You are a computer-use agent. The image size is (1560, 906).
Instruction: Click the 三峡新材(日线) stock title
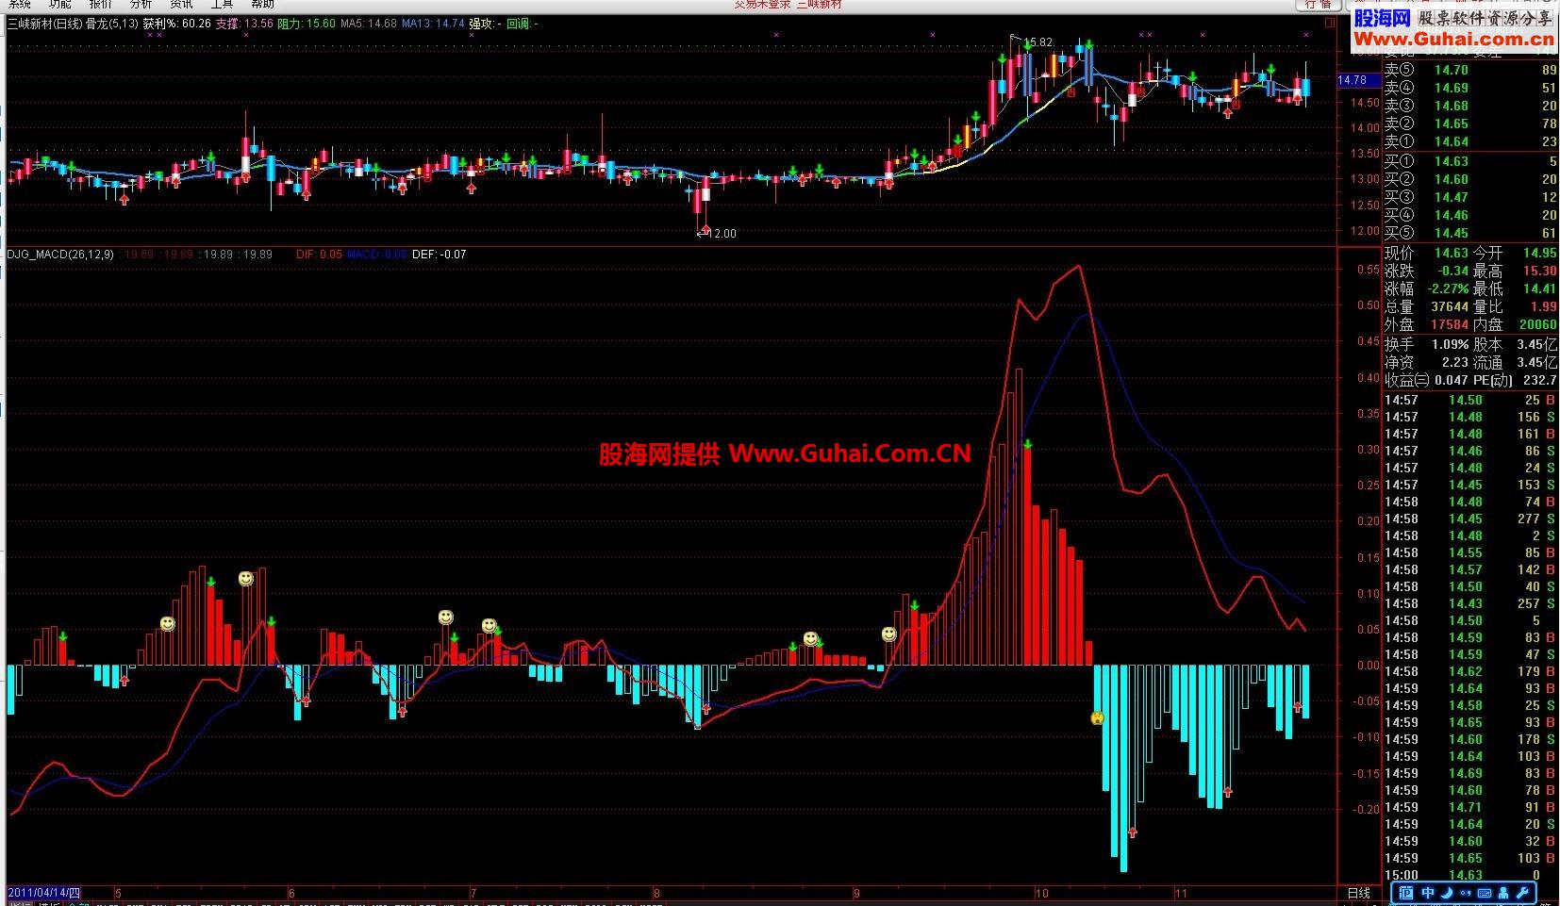click(x=44, y=24)
